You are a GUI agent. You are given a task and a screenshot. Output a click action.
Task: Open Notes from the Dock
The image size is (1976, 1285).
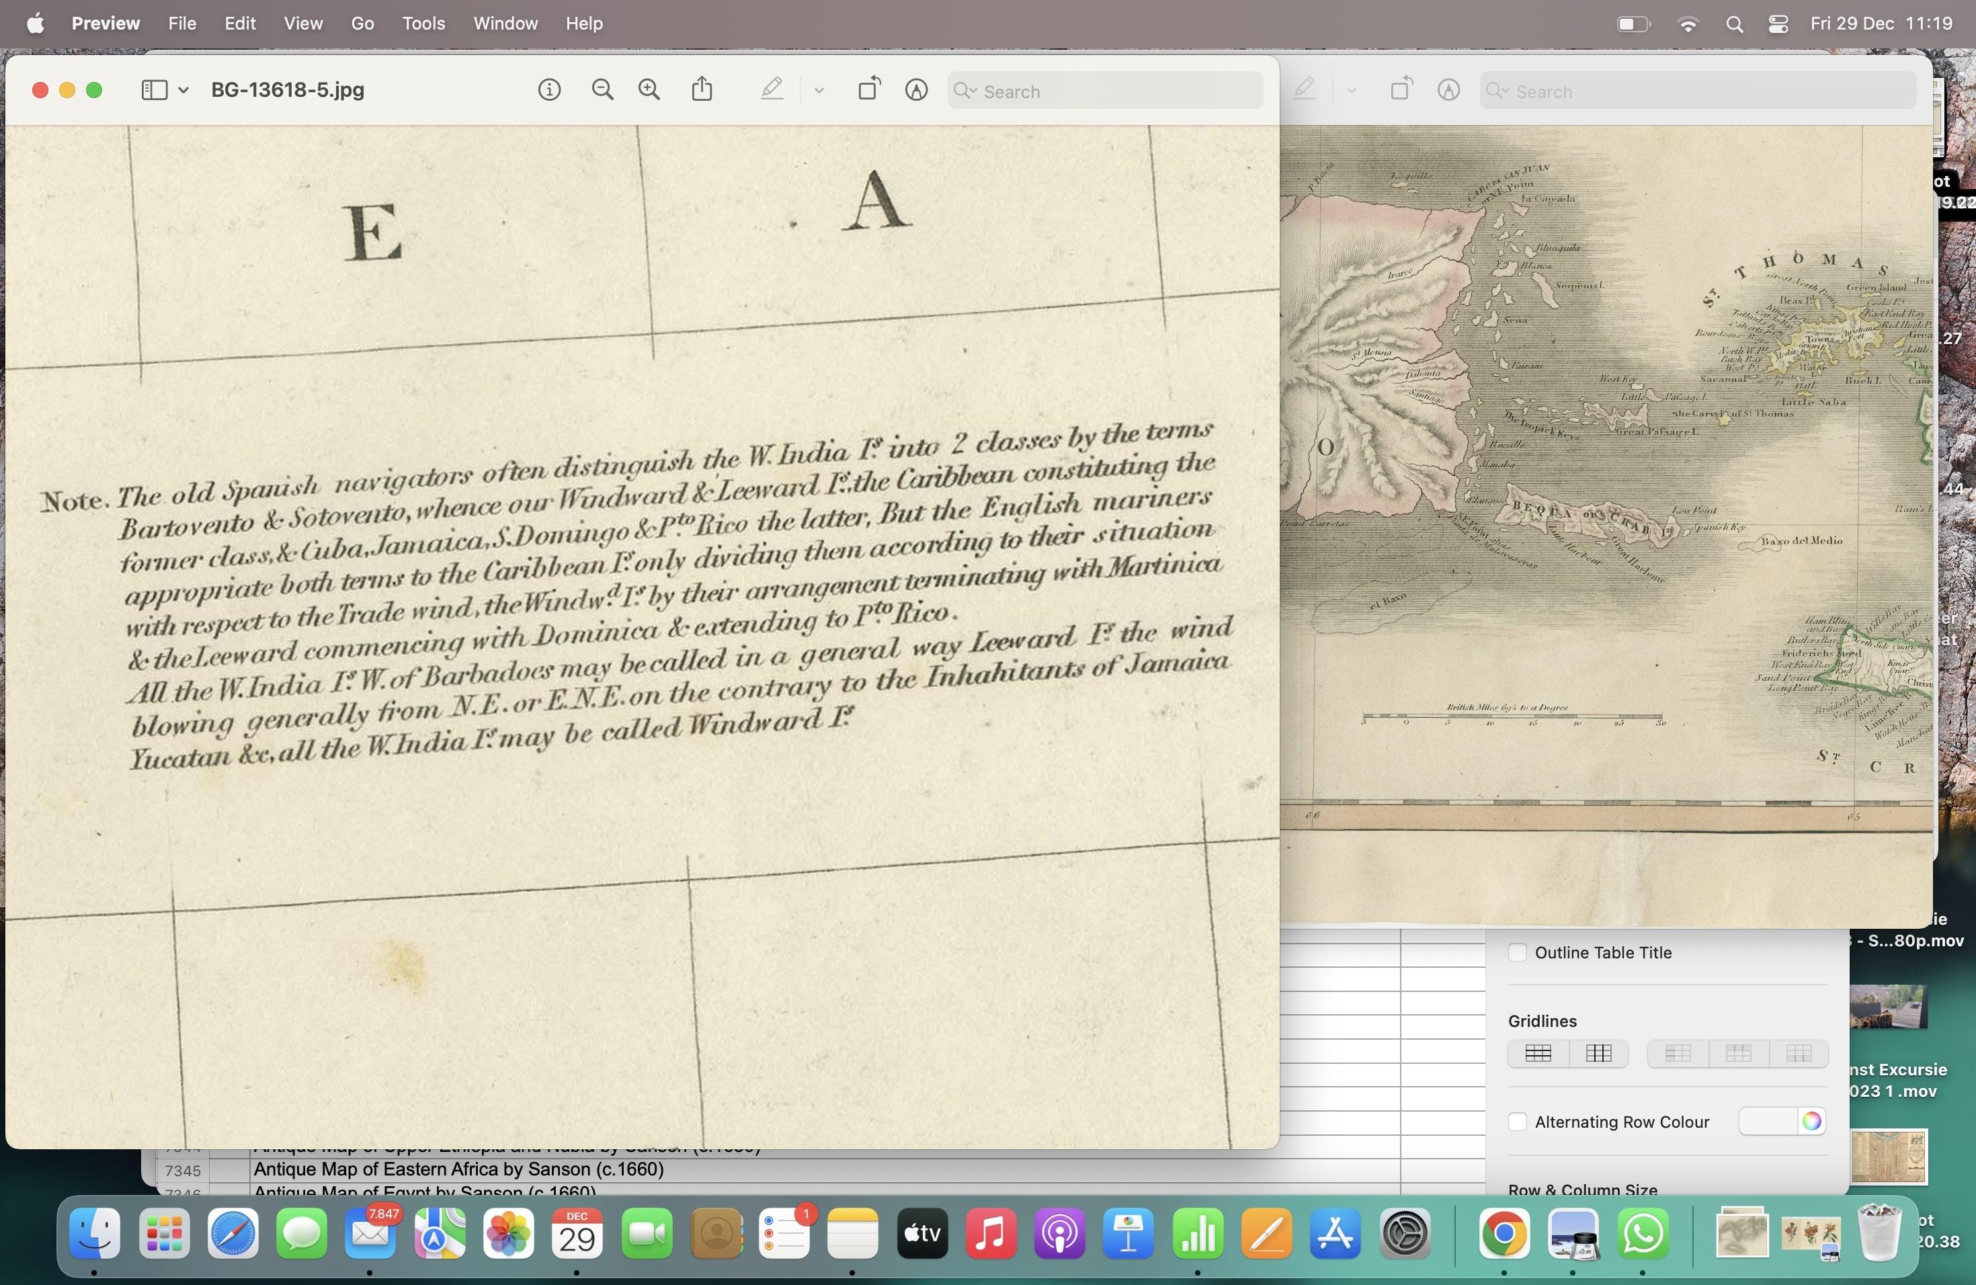pyautogui.click(x=853, y=1233)
